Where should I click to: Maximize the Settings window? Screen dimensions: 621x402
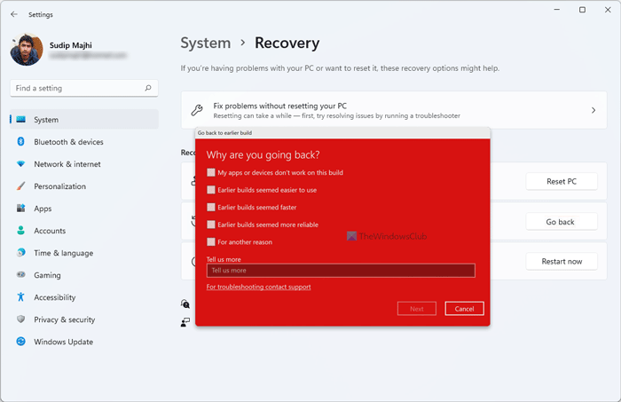[582, 10]
